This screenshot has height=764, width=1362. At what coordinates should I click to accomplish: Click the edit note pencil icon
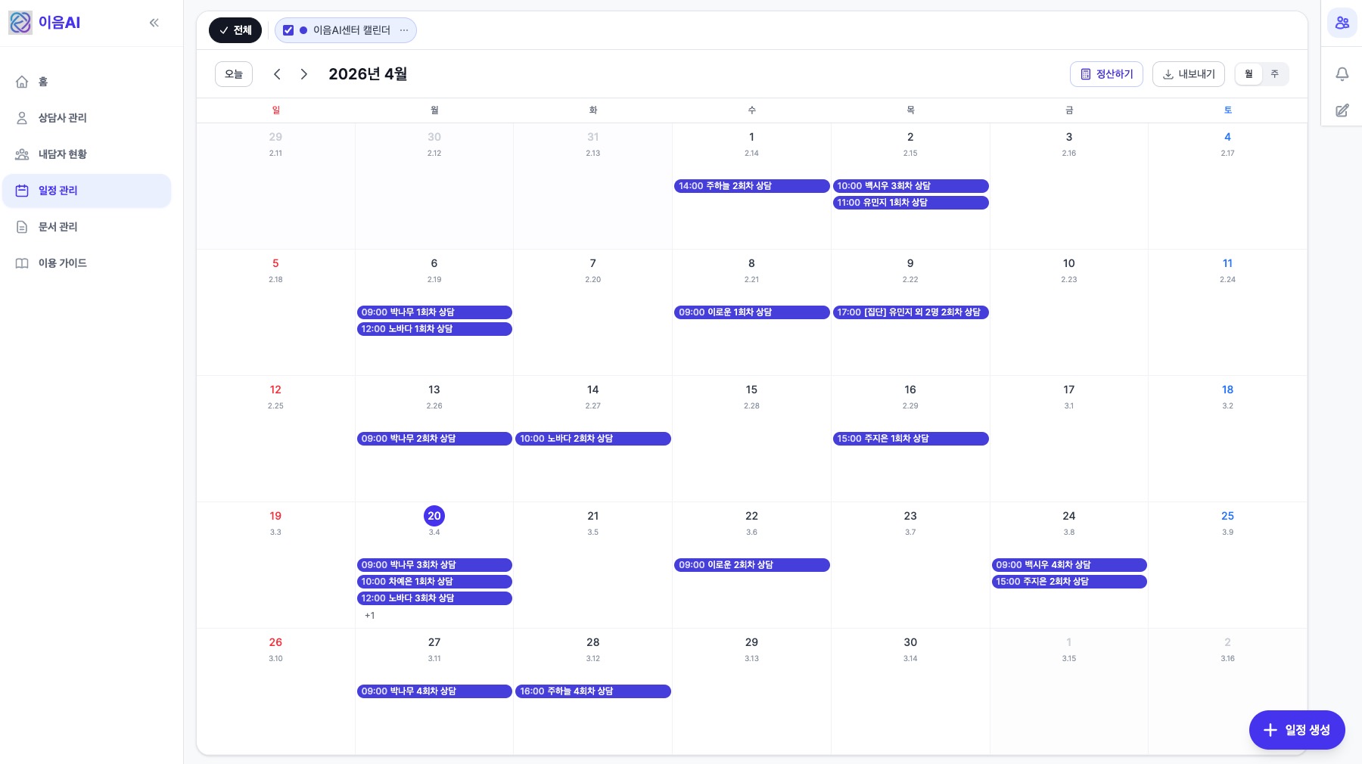(x=1342, y=110)
